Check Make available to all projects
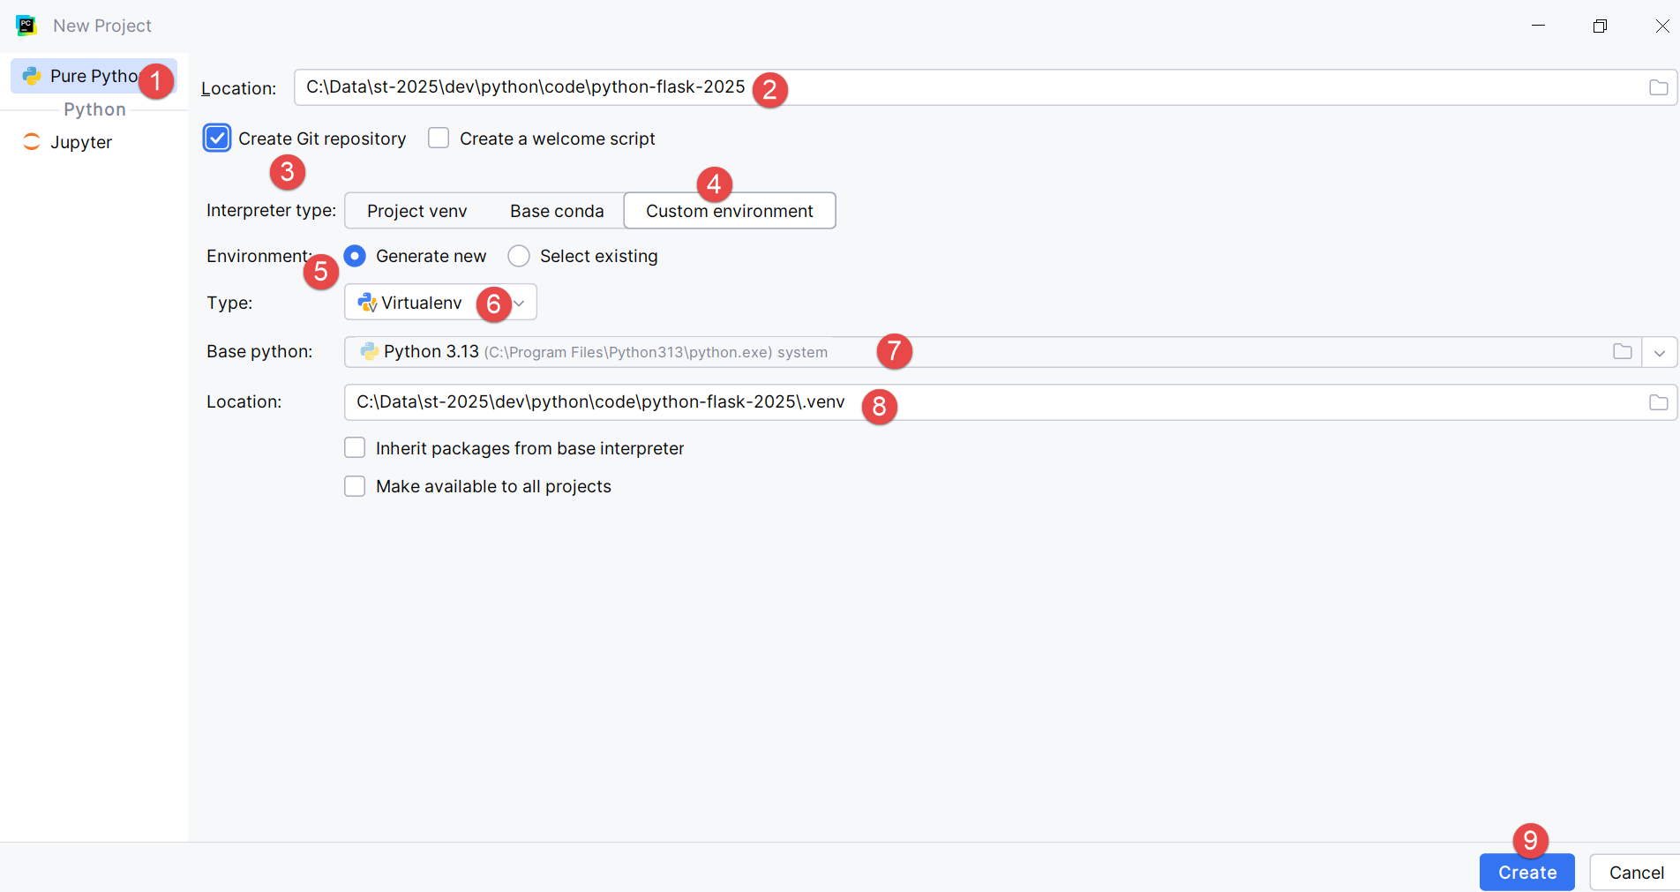The width and height of the screenshot is (1680, 892). pos(355,486)
